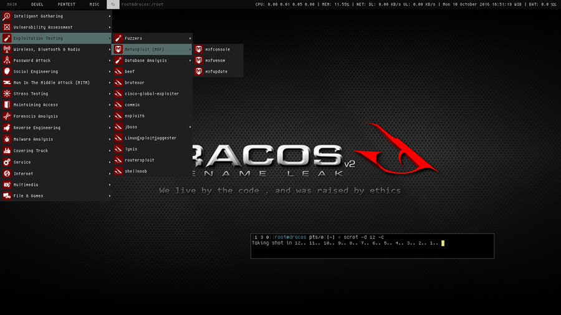Click the Wireless, Bluetooth & Radio antenna icon

pyautogui.click(x=7, y=49)
